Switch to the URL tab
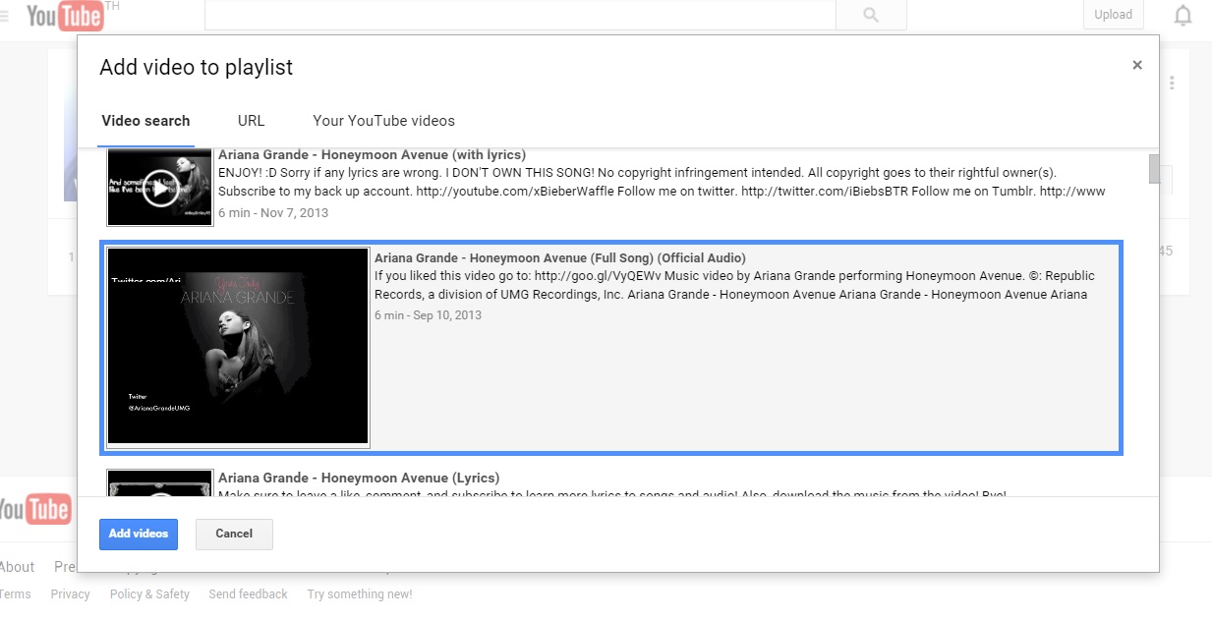This screenshot has height=620, width=1212. [251, 121]
